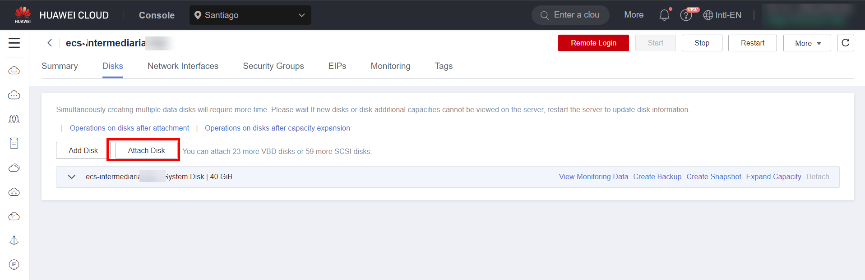Open the Expand Capacity link
The height and width of the screenshot is (280, 865).
773,177
